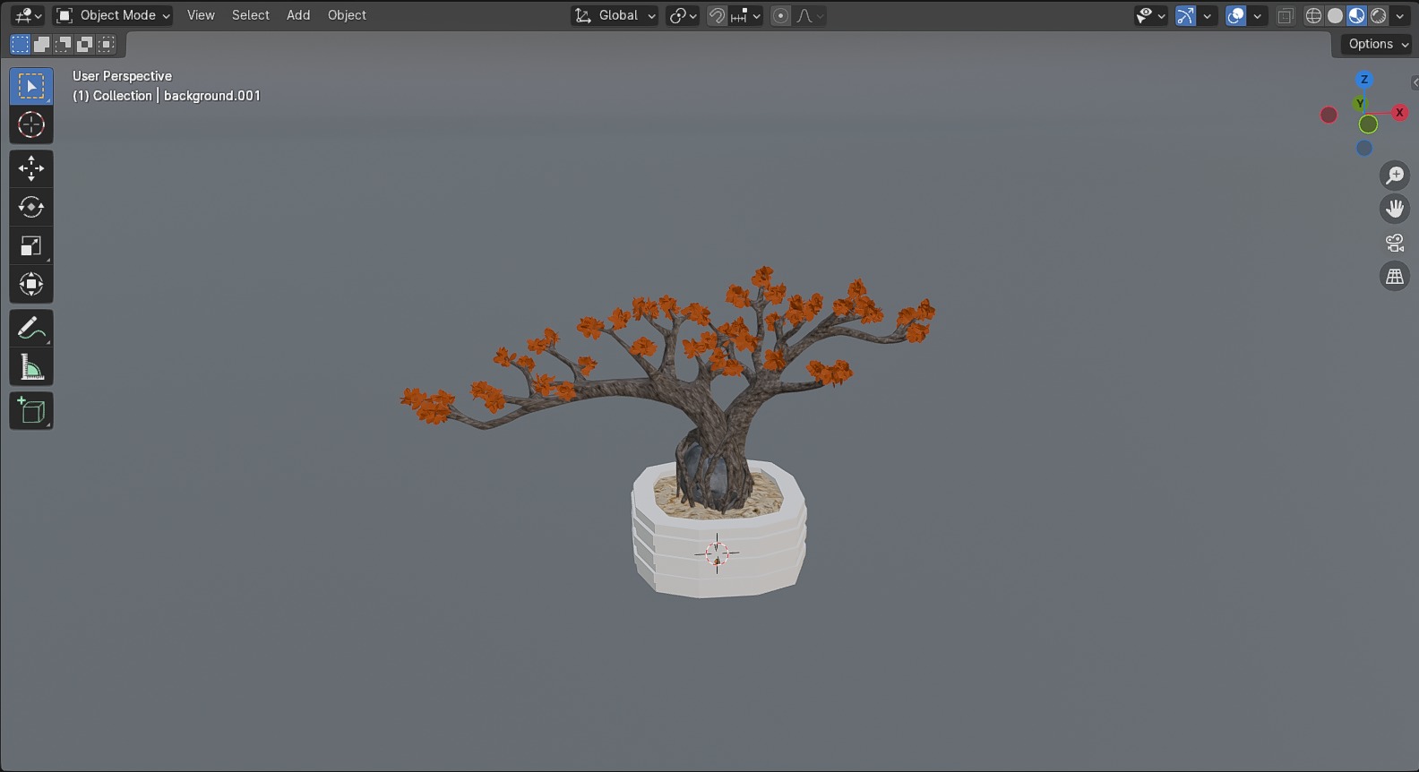Viewport: 1419px width, 772px height.
Task: Switch to solid viewport shading
Action: 1335,15
